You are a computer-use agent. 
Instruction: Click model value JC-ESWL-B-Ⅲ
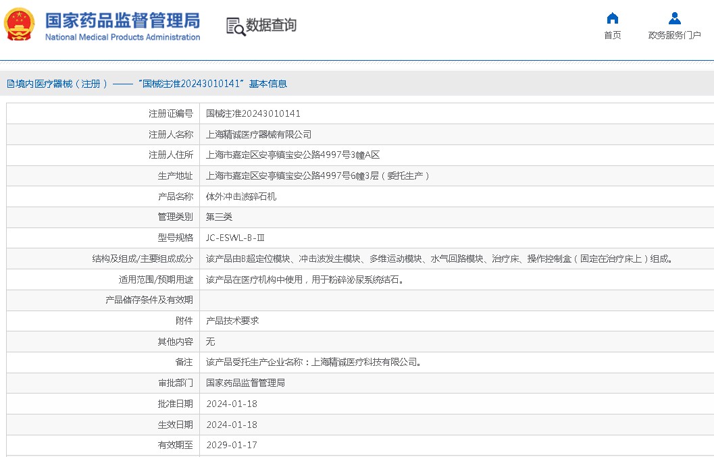coord(235,238)
